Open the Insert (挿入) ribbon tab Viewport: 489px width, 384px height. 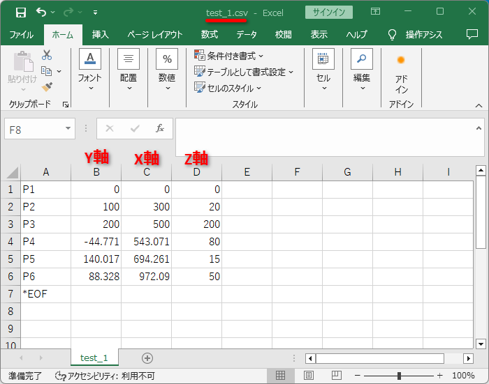pyautogui.click(x=101, y=35)
